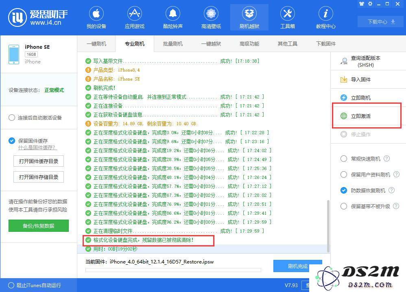406x292 pixels.
Task: Open 高清壁纸 wallpapers section
Action: pos(211,17)
